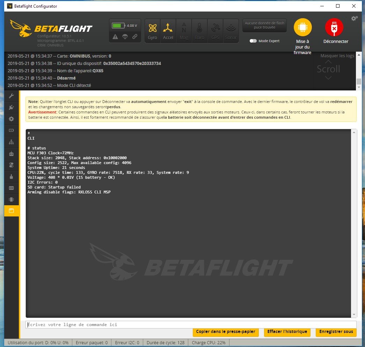Screen dimensions: 365x347
Task: Click the Effacer l'historique button
Action: (287, 332)
